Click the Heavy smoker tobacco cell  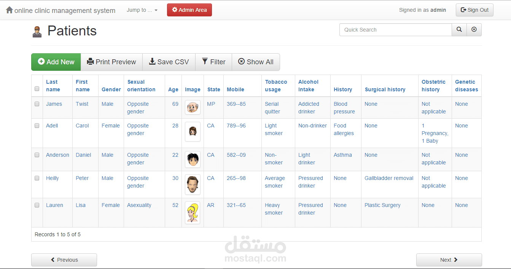[x=274, y=209]
